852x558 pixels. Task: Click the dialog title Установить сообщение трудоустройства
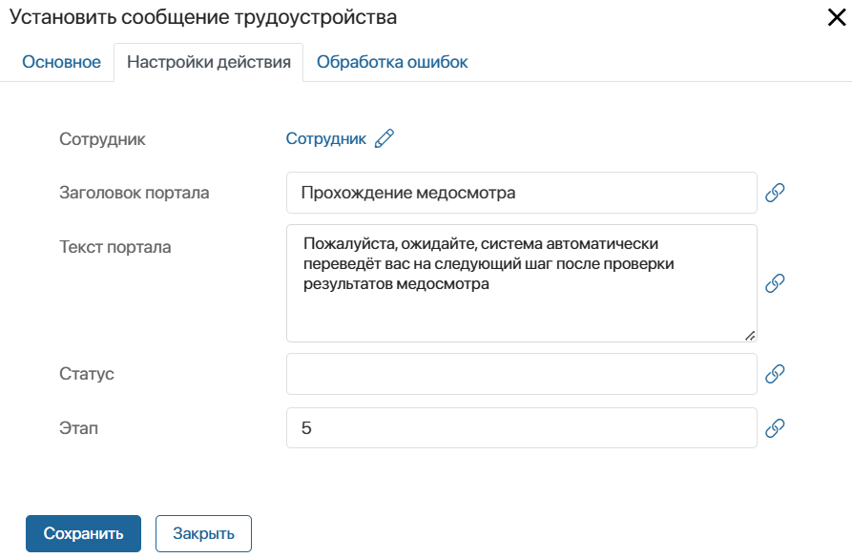pyautogui.click(x=202, y=17)
